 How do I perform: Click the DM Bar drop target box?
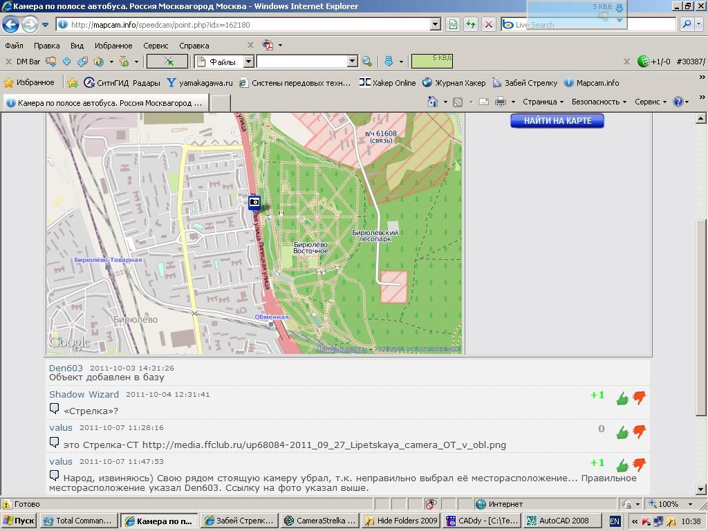tap(167, 62)
